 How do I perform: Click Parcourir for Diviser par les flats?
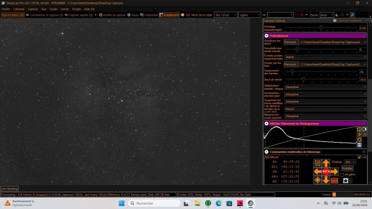pos(291,65)
